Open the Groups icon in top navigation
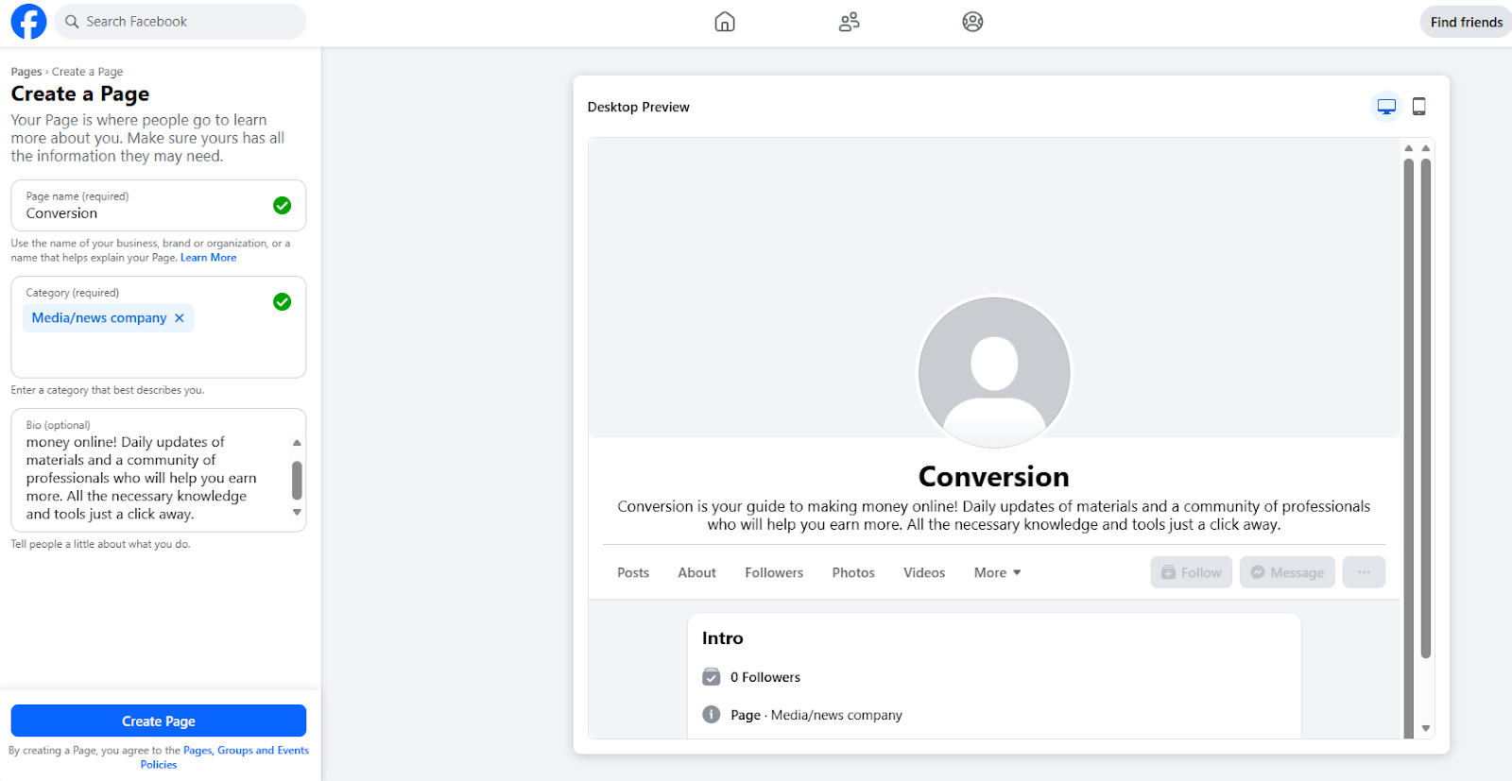This screenshot has width=1512, height=781. 972,22
